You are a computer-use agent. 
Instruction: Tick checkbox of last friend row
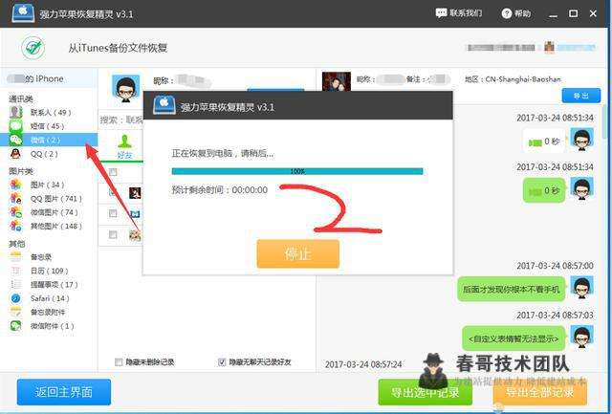point(113,235)
